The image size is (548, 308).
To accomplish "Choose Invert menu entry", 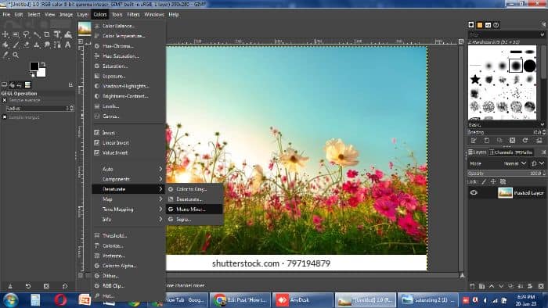I will [x=128, y=133].
